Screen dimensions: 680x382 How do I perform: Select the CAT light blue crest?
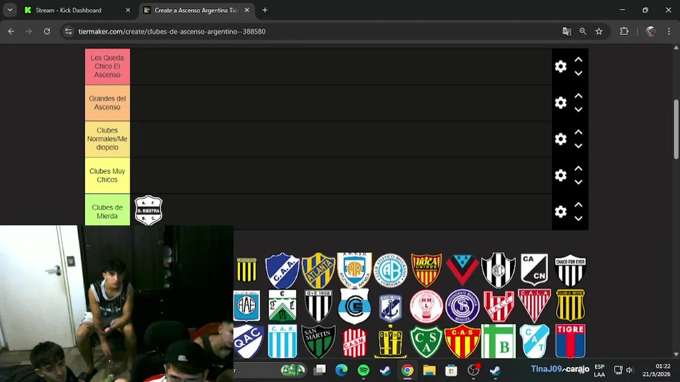pyautogui.click(x=534, y=341)
